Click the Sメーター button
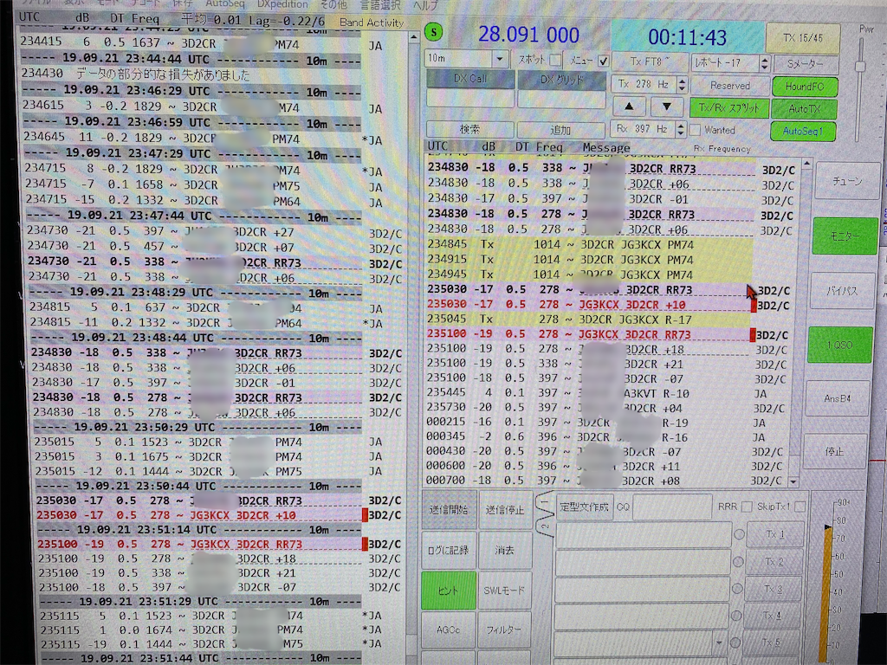Screen dimensions: 887x665 (x=805, y=64)
